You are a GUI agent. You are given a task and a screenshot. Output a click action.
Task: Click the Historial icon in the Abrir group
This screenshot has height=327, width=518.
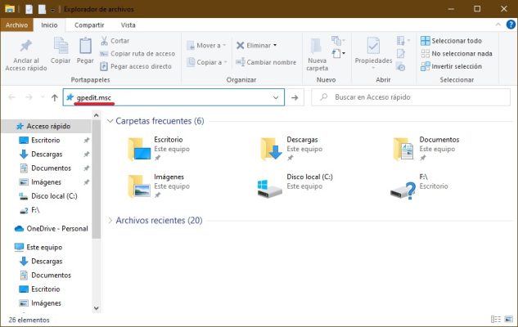pyautogui.click(x=400, y=67)
